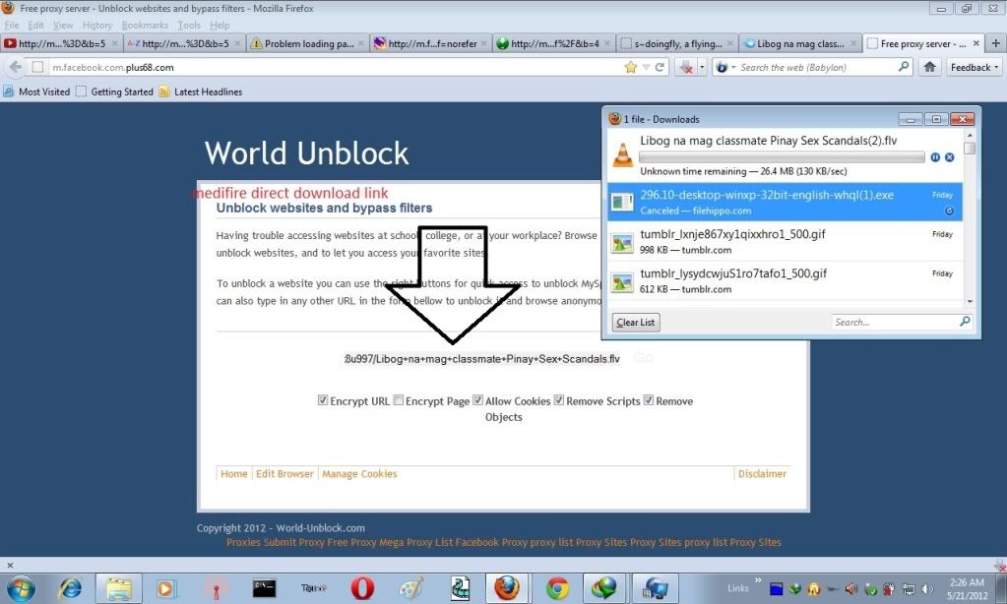Open Most Visited bookmarks folder
The image size is (1007, 604).
tap(36, 91)
